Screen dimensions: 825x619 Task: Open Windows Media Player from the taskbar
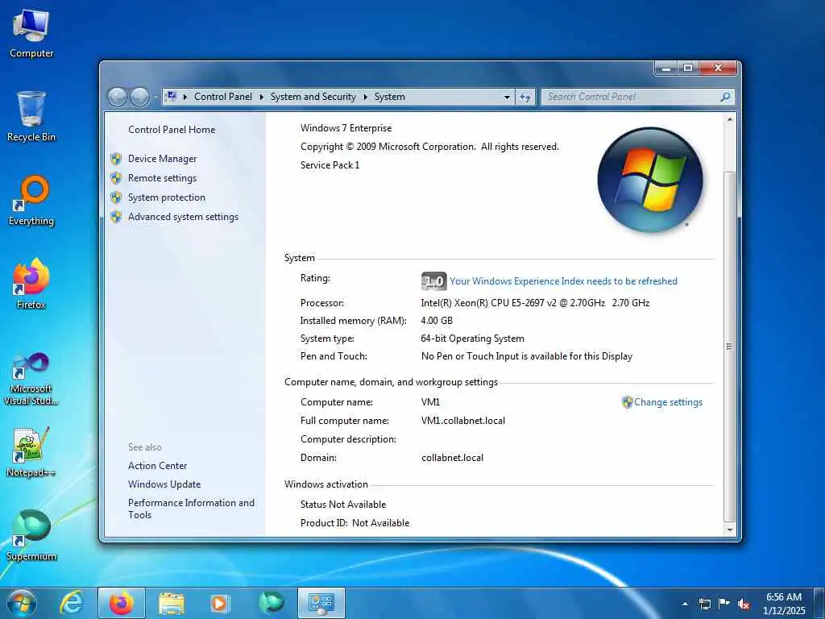tap(219, 603)
